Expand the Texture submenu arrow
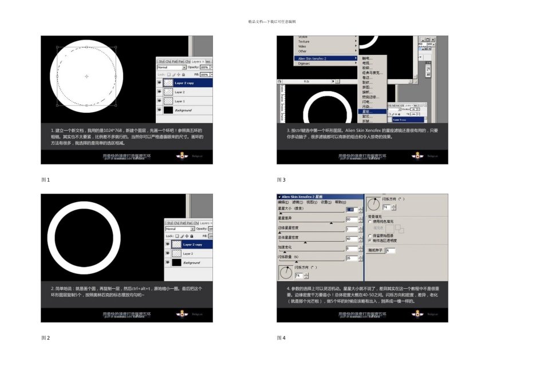The image size is (544, 385). [x=356, y=41]
